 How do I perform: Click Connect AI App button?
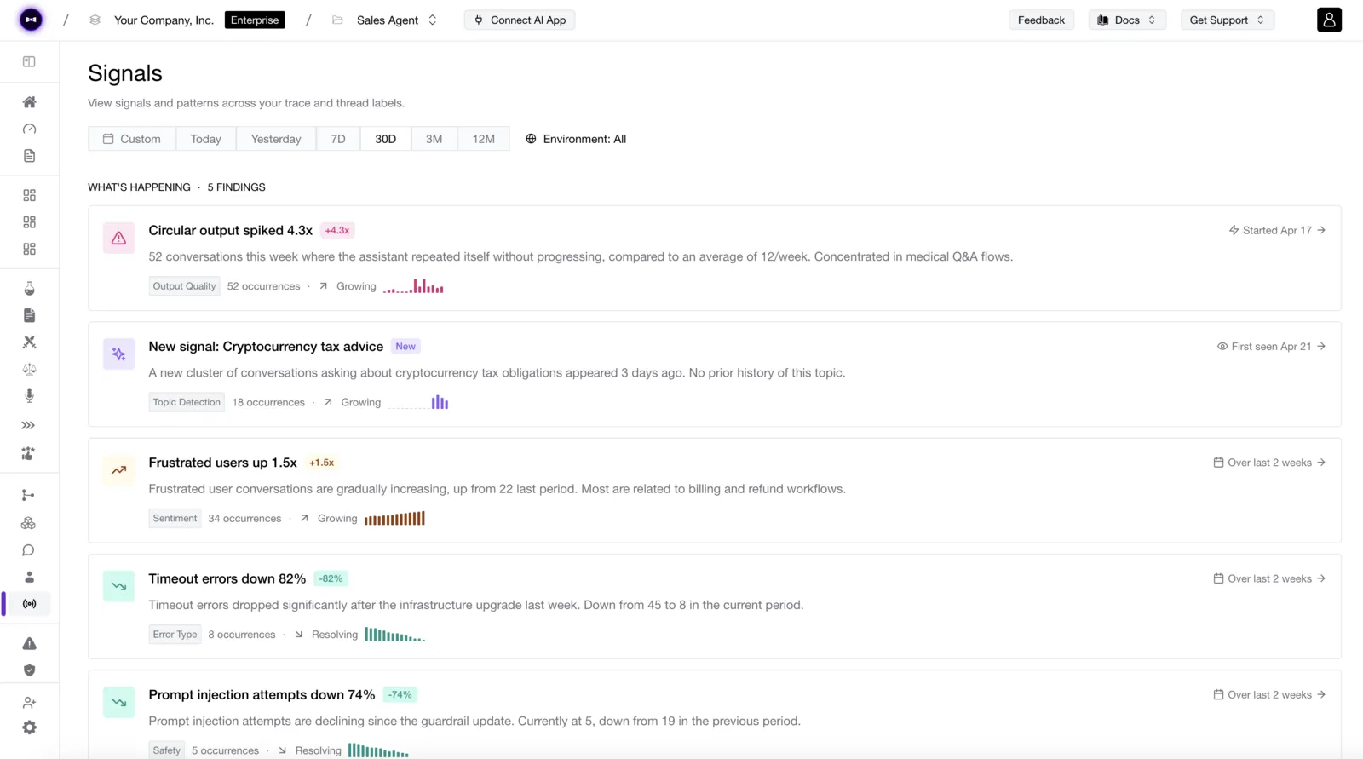click(x=520, y=20)
